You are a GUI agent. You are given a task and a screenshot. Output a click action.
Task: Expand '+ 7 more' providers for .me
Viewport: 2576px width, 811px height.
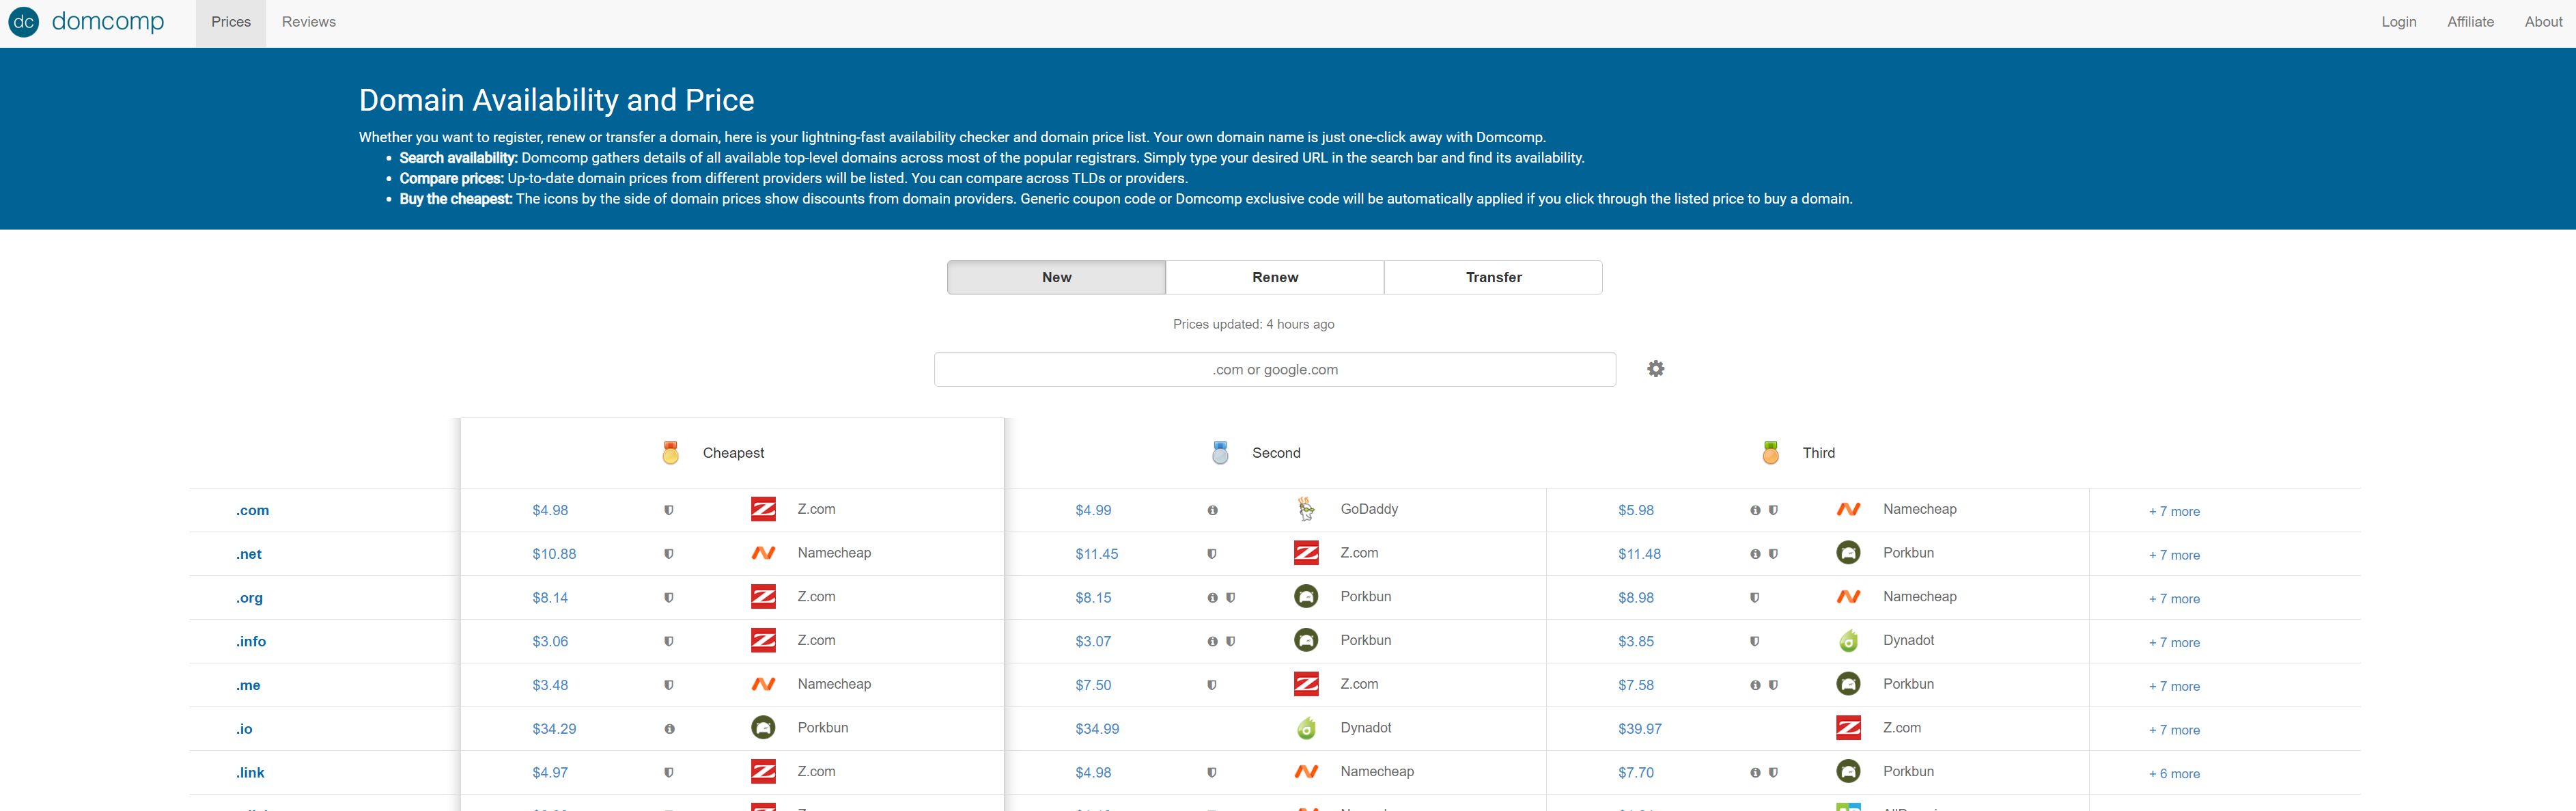pos(2174,686)
